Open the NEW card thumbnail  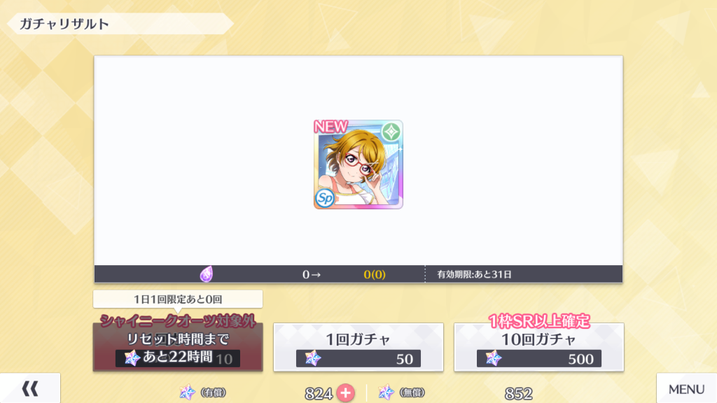point(358,164)
